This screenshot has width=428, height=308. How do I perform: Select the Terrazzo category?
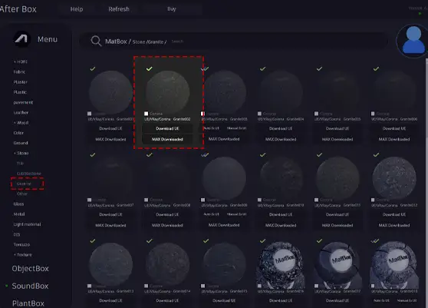[21, 244]
